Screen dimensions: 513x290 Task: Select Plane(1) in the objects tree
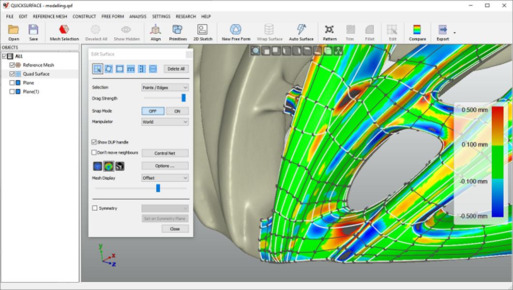pos(30,91)
